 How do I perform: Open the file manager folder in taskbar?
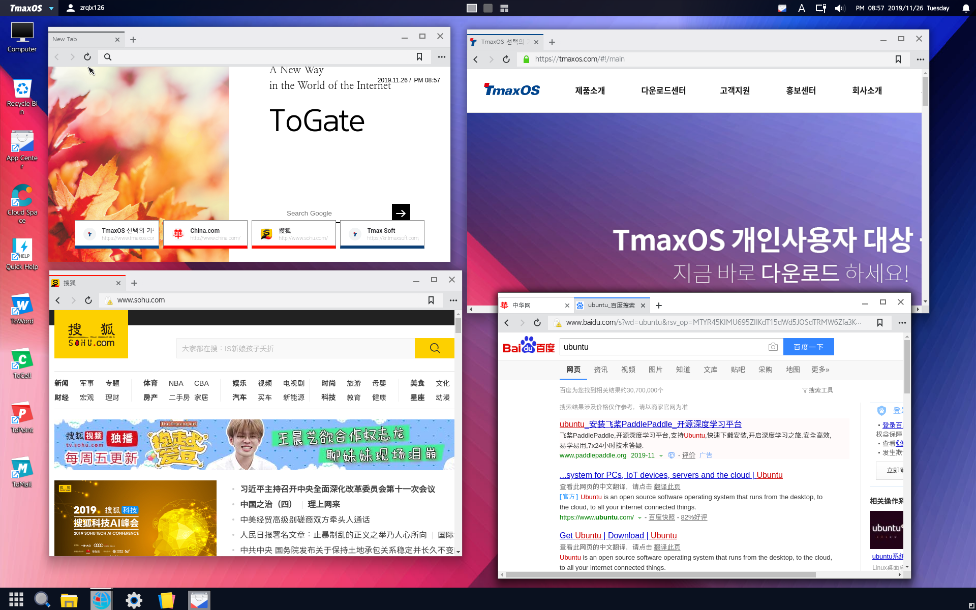point(69,600)
